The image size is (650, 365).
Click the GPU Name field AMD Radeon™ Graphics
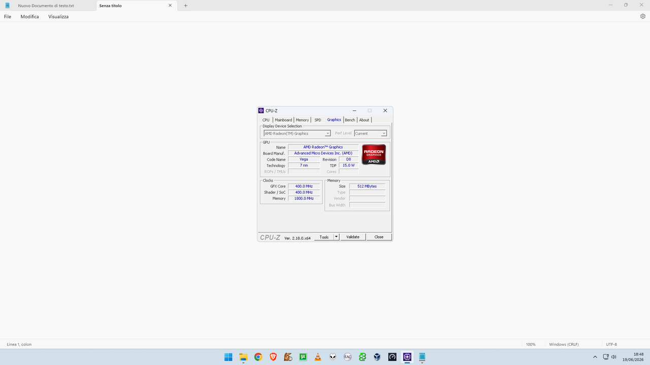[323, 147]
